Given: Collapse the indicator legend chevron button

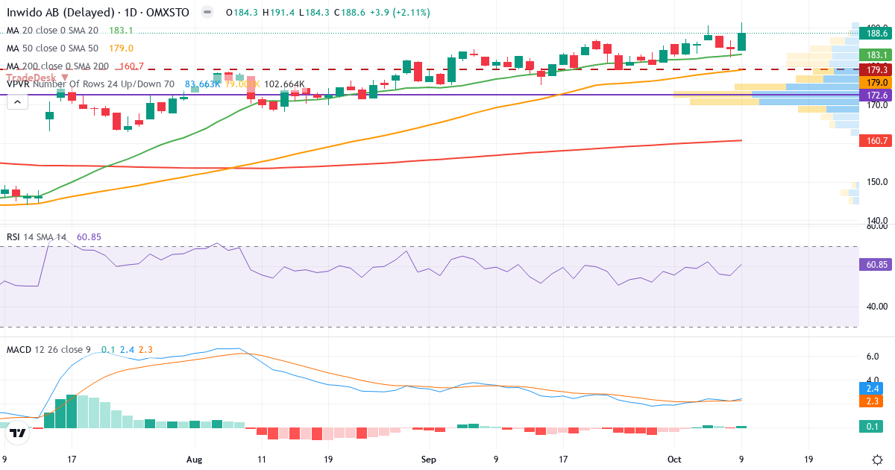Looking at the screenshot, I should (17, 101).
